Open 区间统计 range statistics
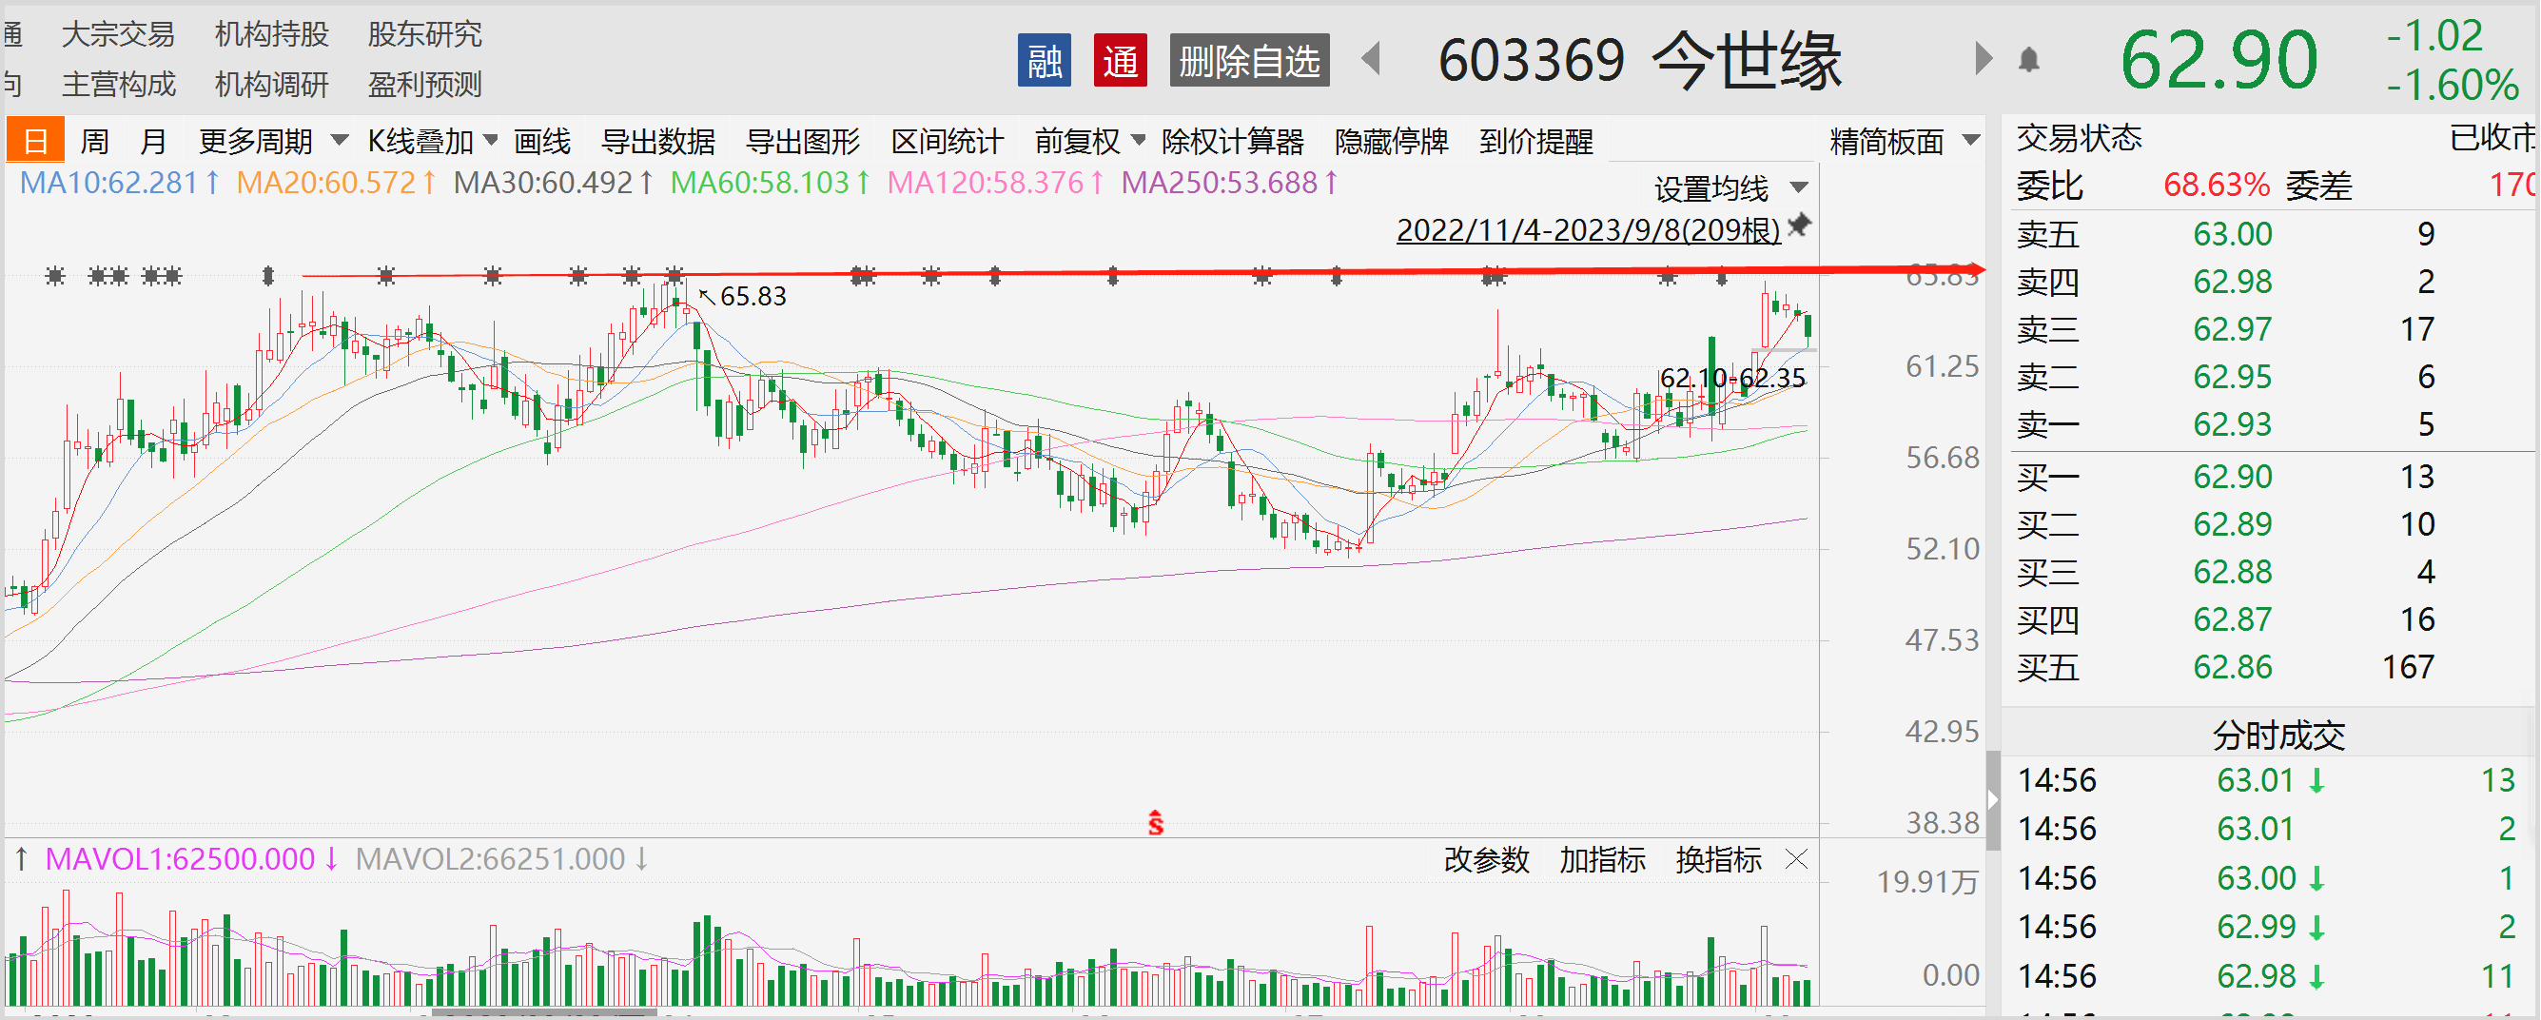 (947, 141)
